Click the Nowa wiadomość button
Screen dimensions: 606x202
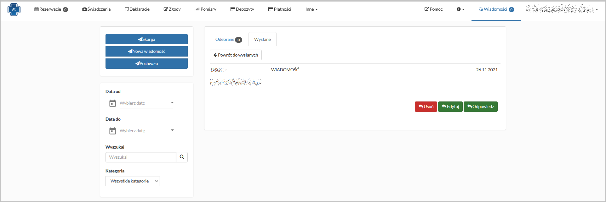[146, 52]
